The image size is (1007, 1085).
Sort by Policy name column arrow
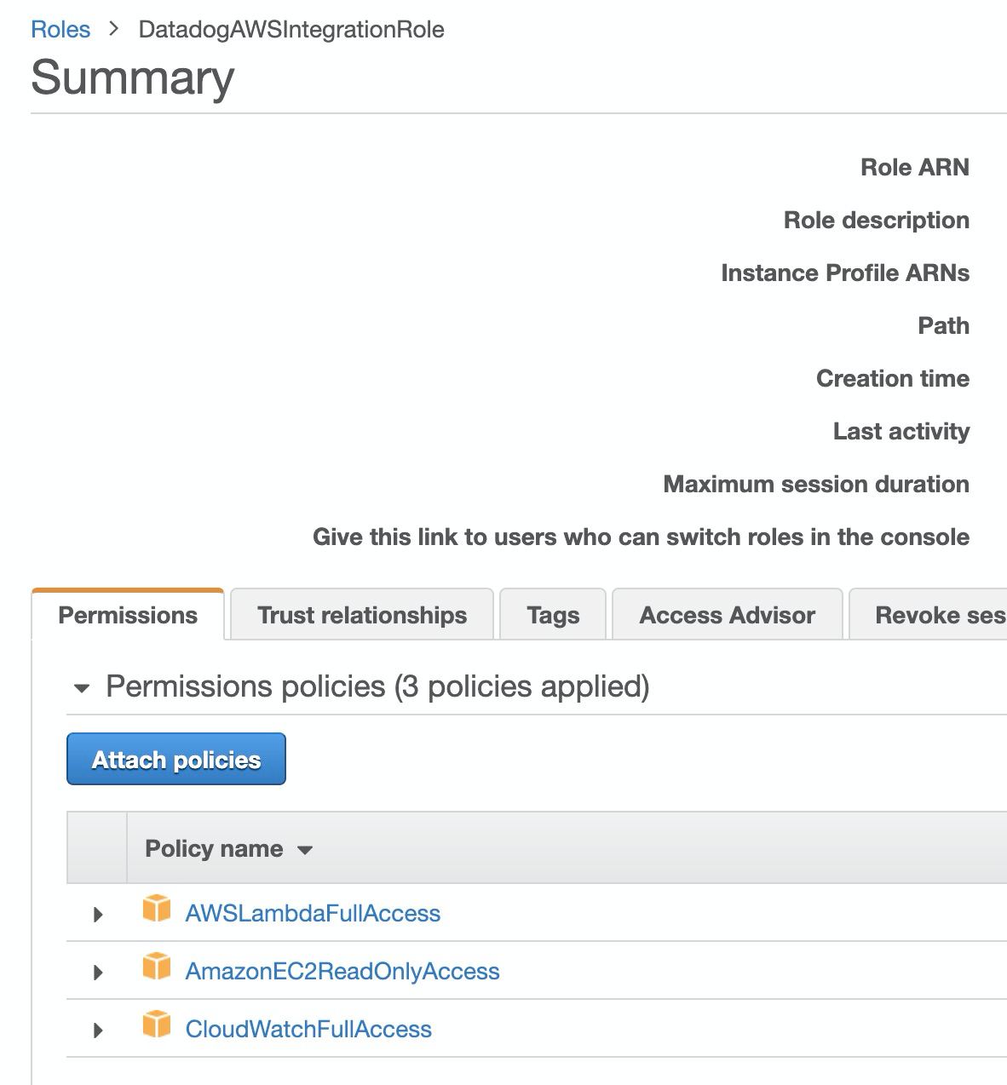click(305, 850)
